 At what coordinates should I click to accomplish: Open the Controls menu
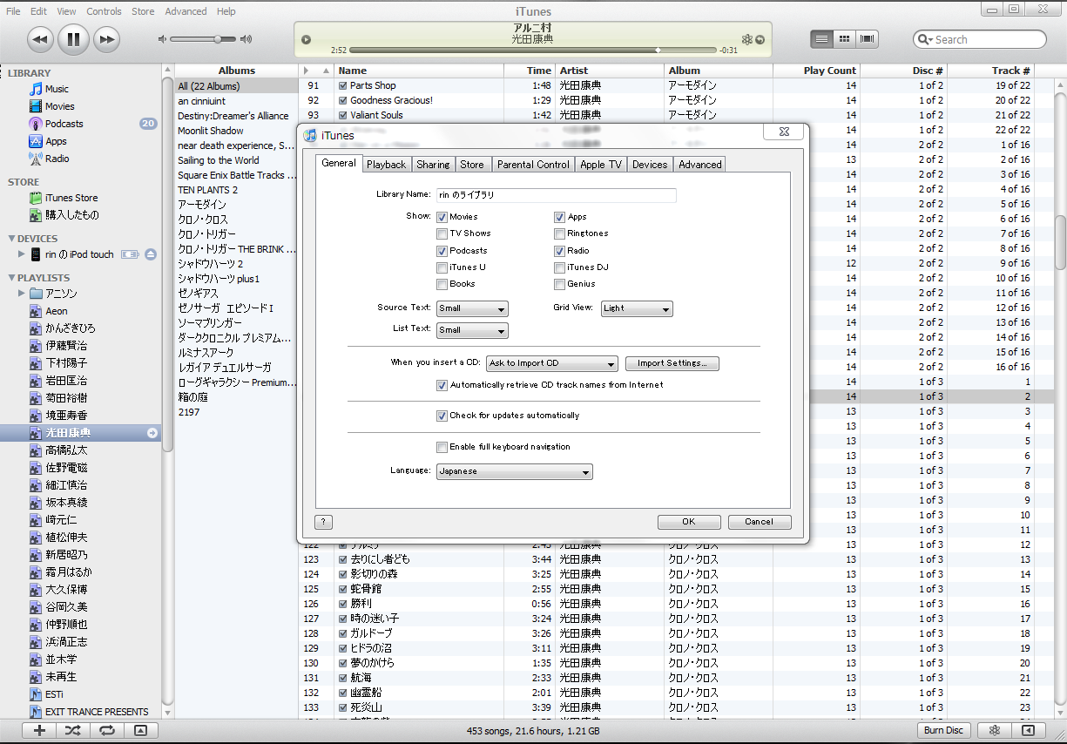pyautogui.click(x=104, y=11)
